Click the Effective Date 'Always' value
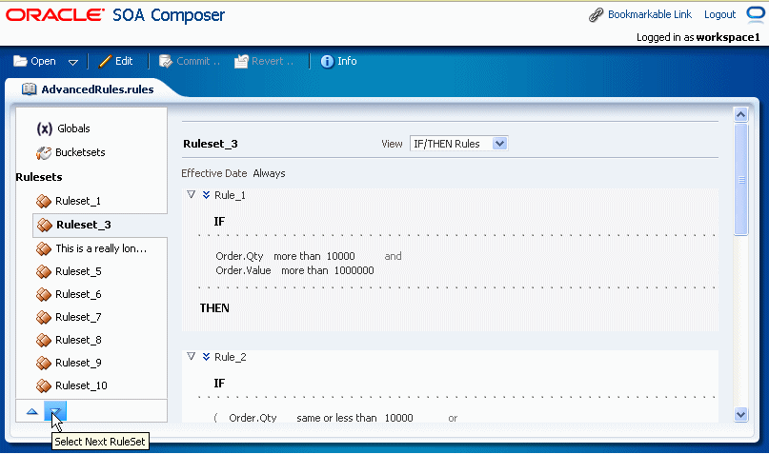The height and width of the screenshot is (454, 769). [x=269, y=173]
